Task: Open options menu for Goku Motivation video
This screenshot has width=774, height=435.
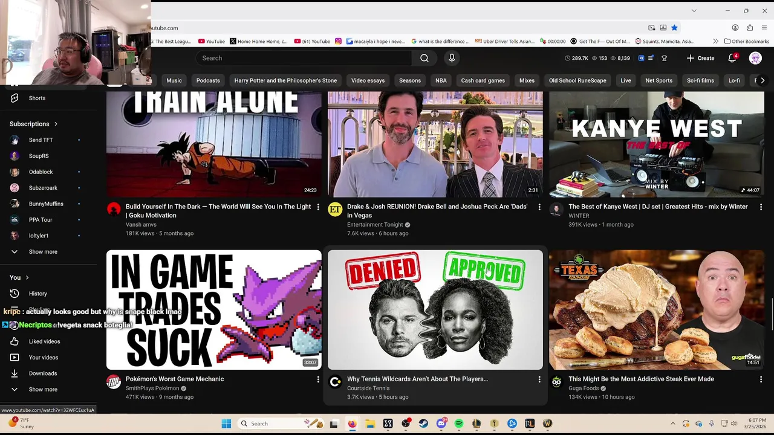Action: pyautogui.click(x=318, y=207)
